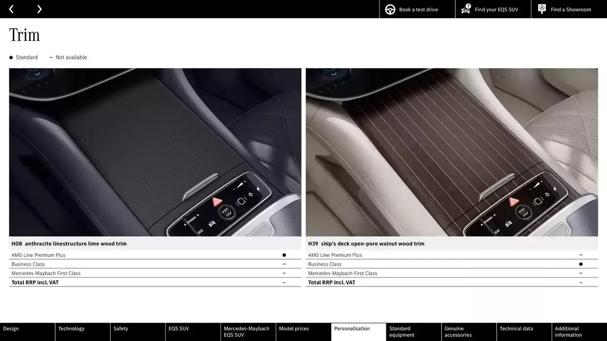Click the dash for H08 Mercedes-Maybach First Class
607x341 pixels.
283,272
